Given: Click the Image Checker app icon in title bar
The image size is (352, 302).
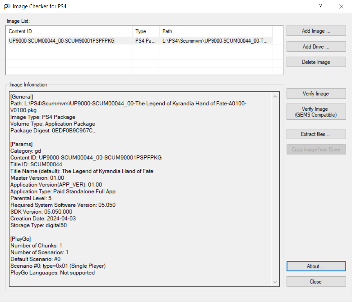Looking at the screenshot, I should coord(7,6).
